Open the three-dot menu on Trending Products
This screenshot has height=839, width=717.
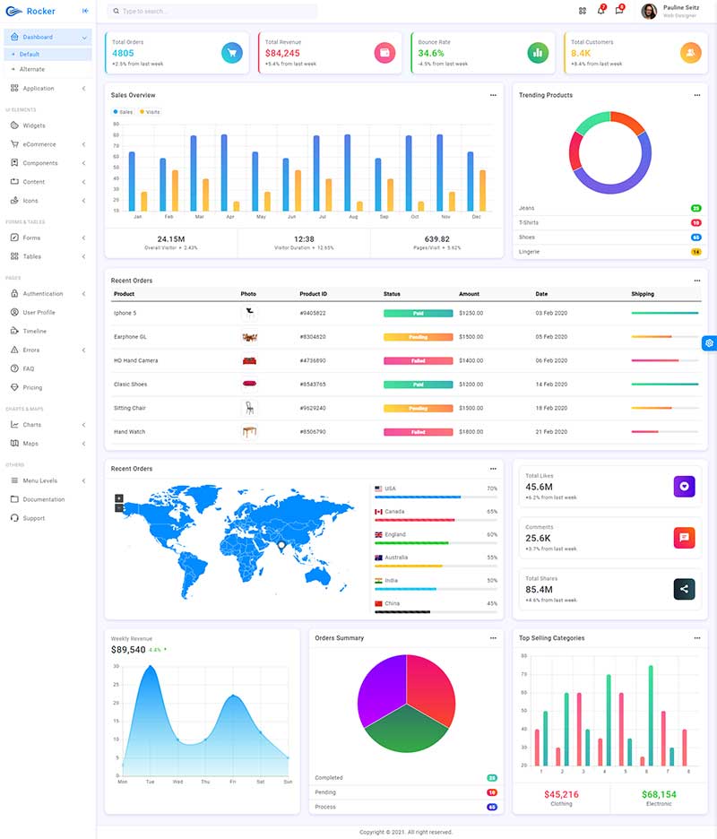[x=697, y=94]
